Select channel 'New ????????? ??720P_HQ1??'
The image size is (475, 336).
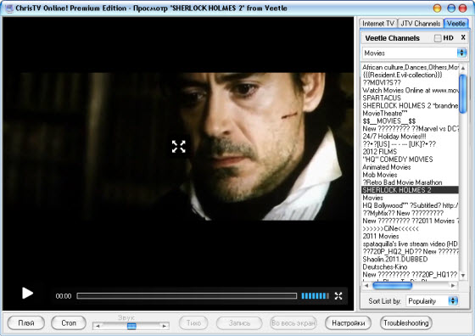(x=411, y=275)
